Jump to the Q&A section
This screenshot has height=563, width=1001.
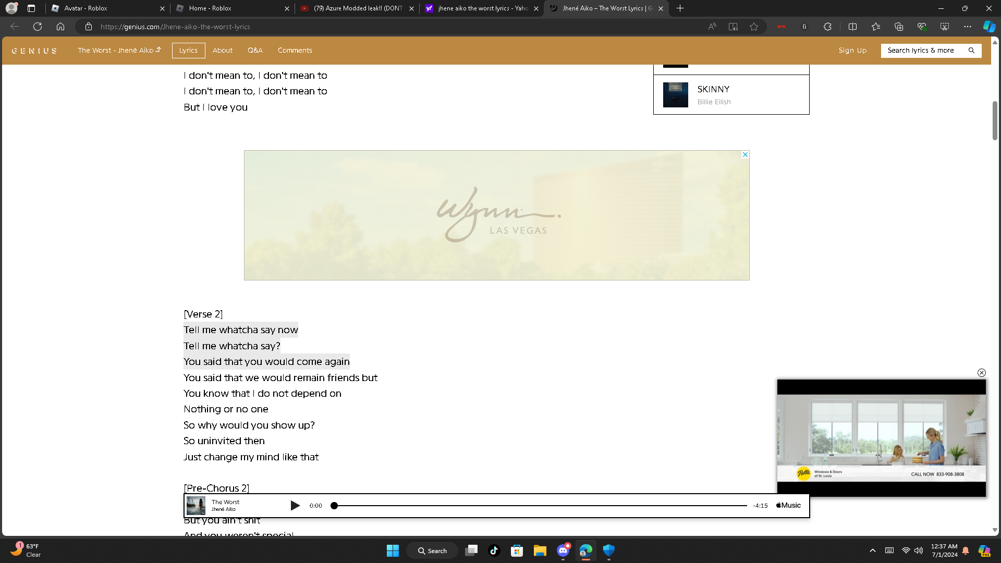pyautogui.click(x=255, y=51)
